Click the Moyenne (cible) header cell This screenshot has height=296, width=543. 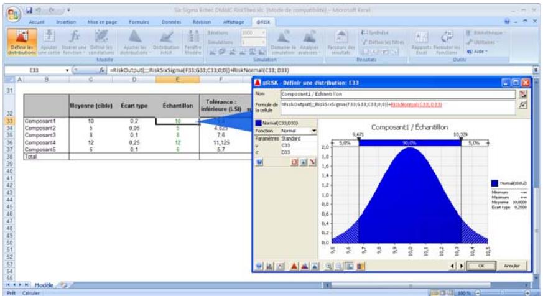click(x=91, y=106)
